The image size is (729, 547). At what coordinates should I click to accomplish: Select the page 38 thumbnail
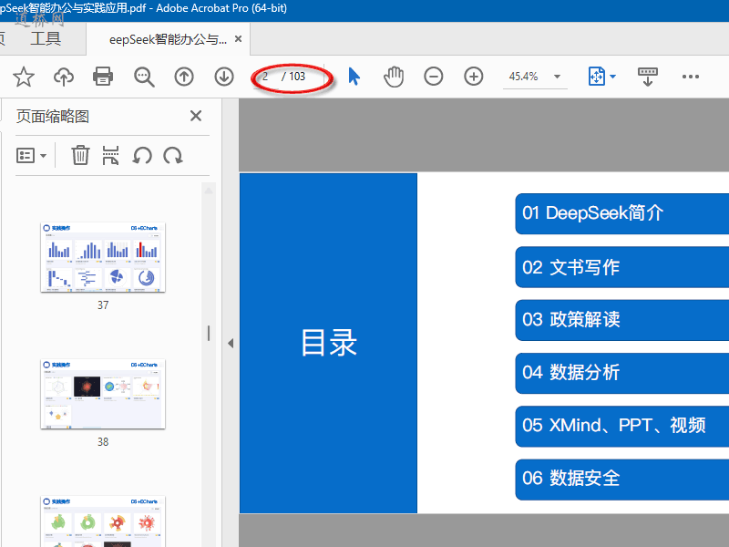103,394
